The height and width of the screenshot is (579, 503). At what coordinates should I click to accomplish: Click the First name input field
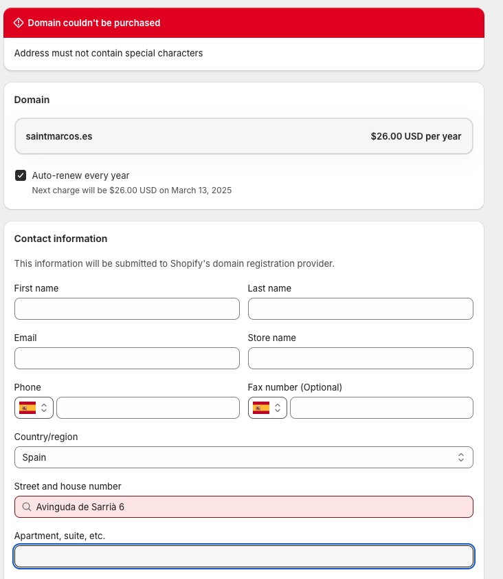click(126, 309)
